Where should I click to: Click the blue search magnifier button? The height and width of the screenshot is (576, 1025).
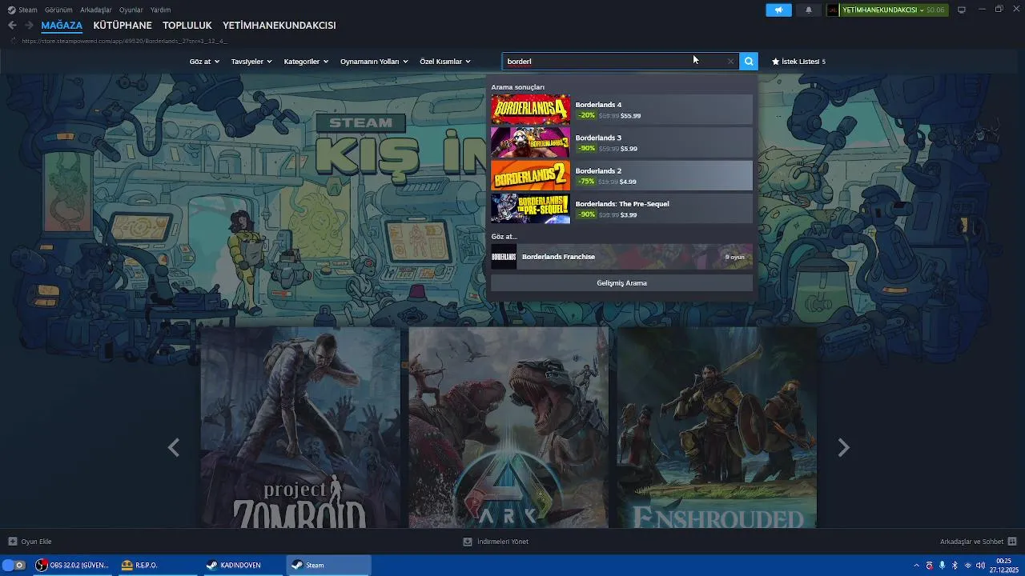point(749,61)
